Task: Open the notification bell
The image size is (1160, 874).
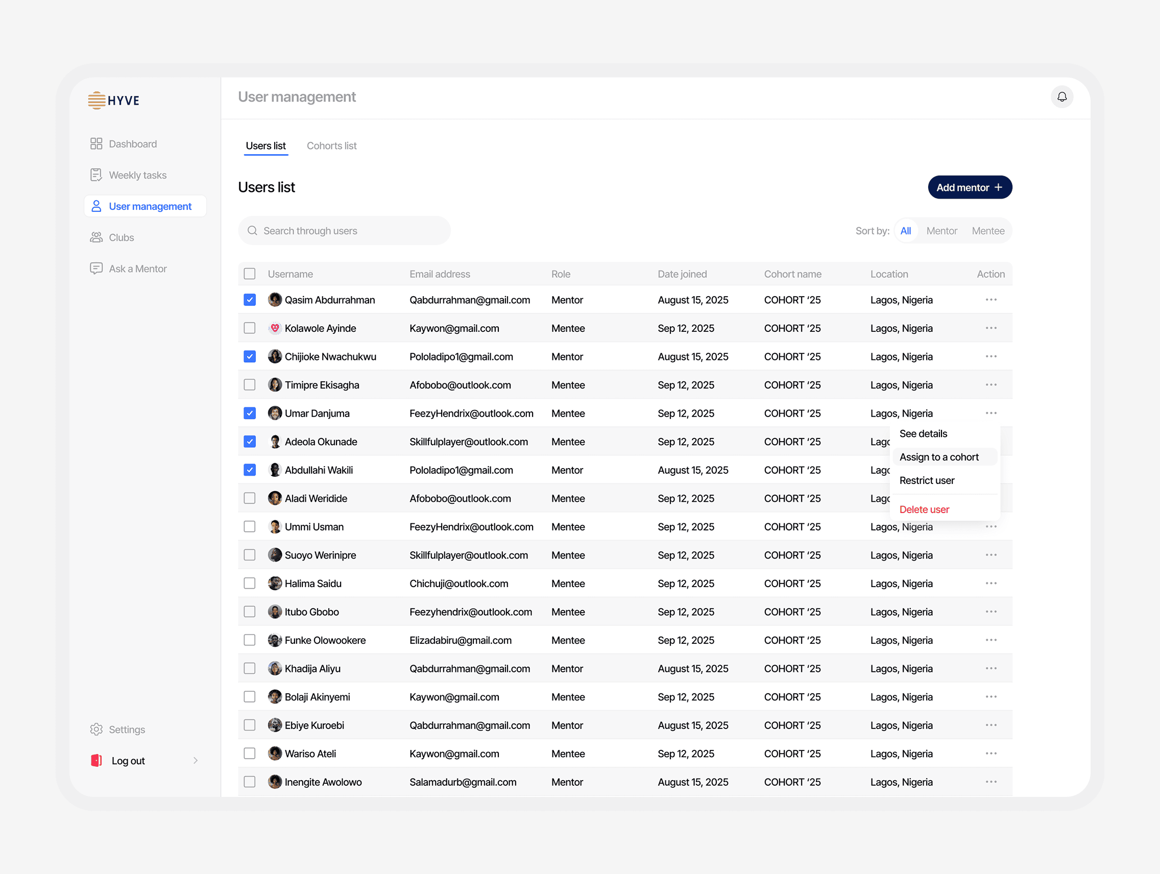Action: tap(1062, 97)
